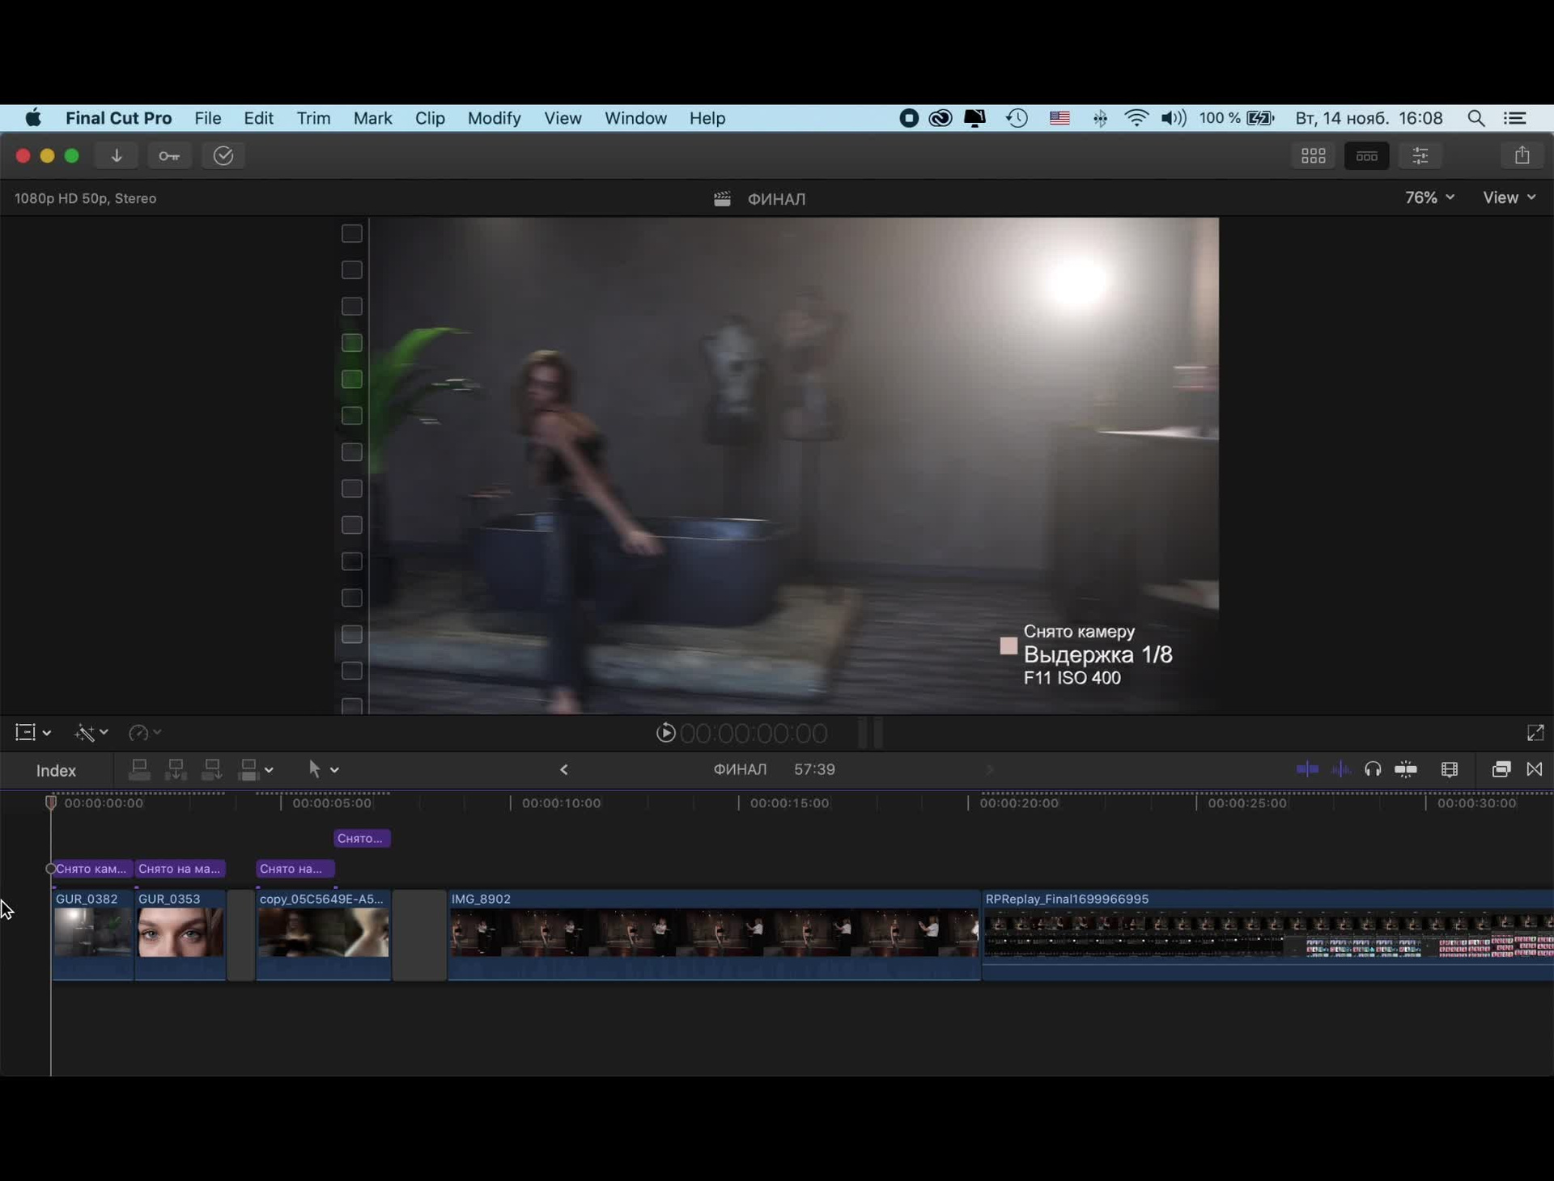Click the import media arrow icon
This screenshot has width=1554, height=1181.
(x=117, y=155)
